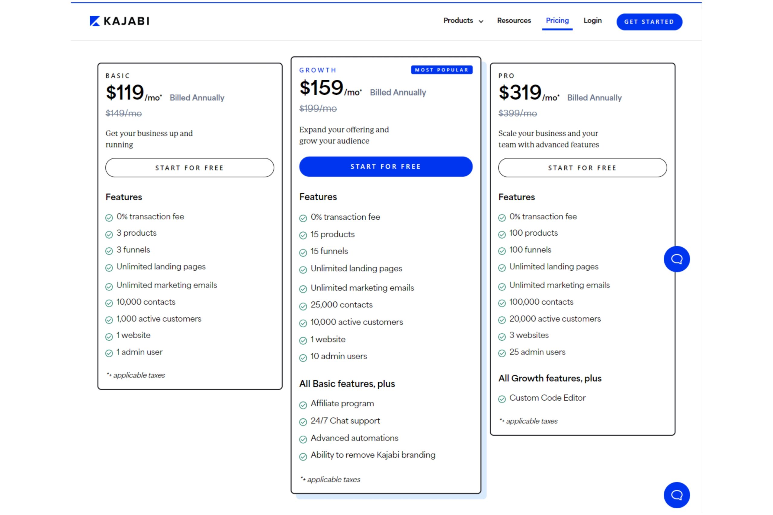The height and width of the screenshot is (515, 773).
Task: Click 'Billed Annually' under Basic plan
Action: (197, 97)
